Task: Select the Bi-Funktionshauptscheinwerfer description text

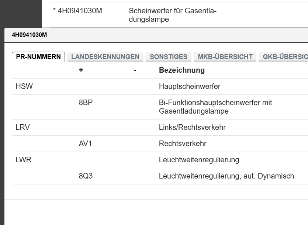Action: pyautogui.click(x=215, y=107)
